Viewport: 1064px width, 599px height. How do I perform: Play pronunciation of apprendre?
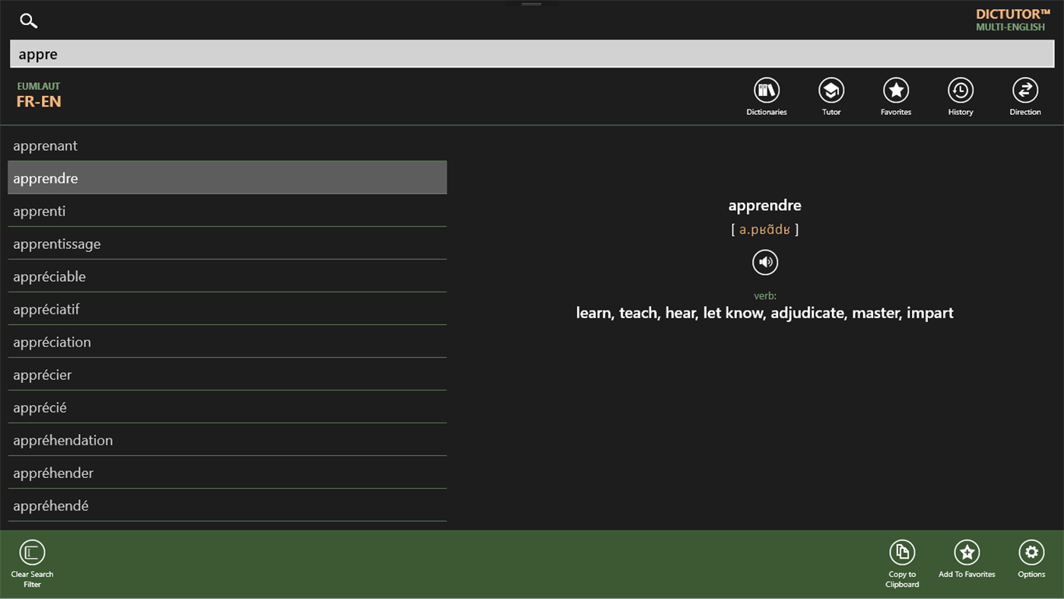pyautogui.click(x=764, y=262)
